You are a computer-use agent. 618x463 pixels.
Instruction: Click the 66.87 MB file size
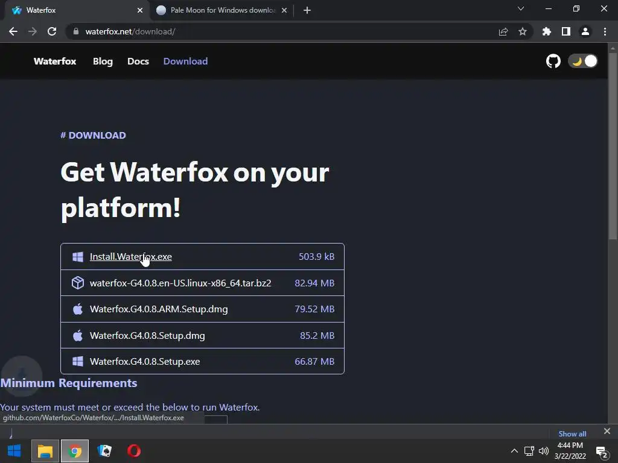[x=314, y=362]
